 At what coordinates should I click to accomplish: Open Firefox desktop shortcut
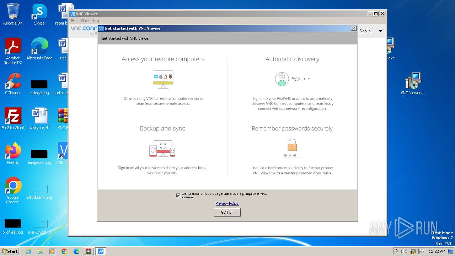click(x=13, y=154)
